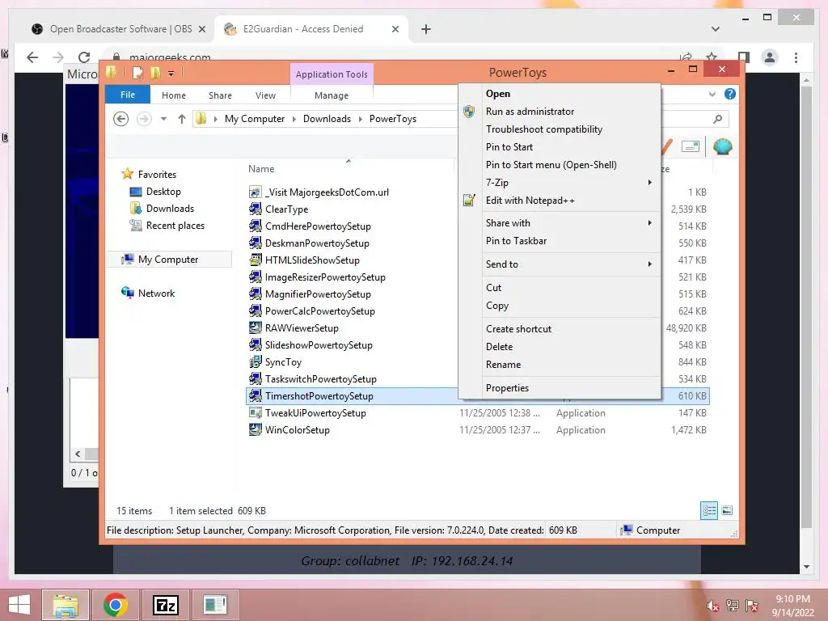This screenshot has height=621, width=828.
Task: Click Downloads in the address breadcrumb
Action: coord(327,119)
